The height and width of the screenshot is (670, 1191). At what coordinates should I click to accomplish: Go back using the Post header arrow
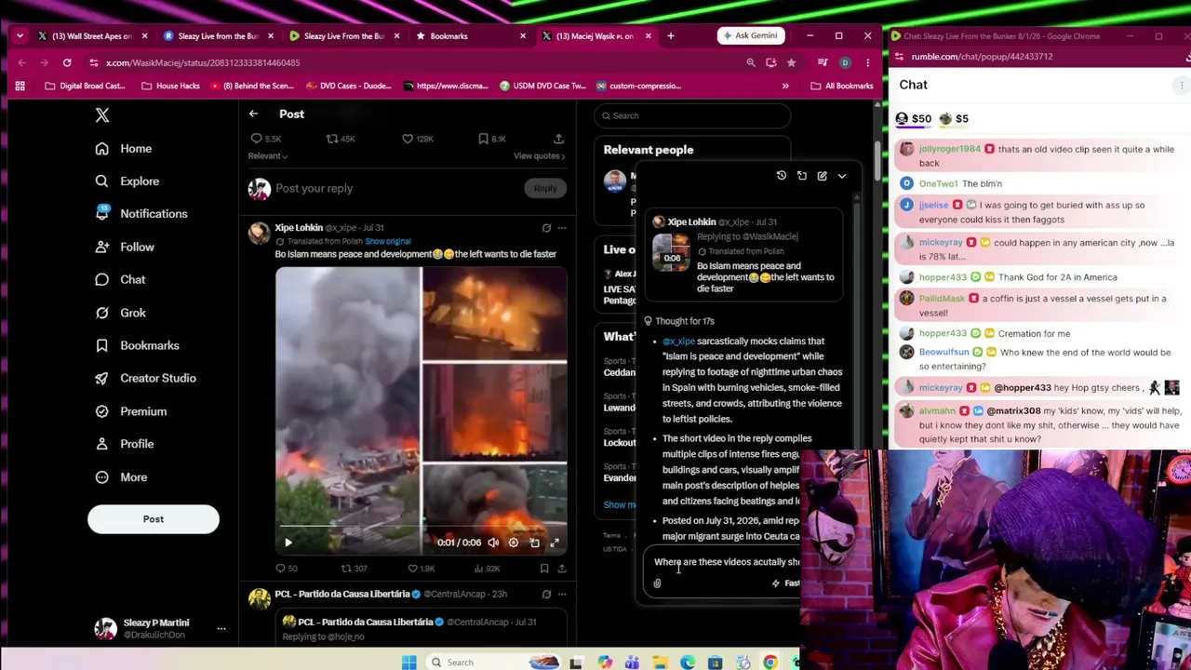253,114
